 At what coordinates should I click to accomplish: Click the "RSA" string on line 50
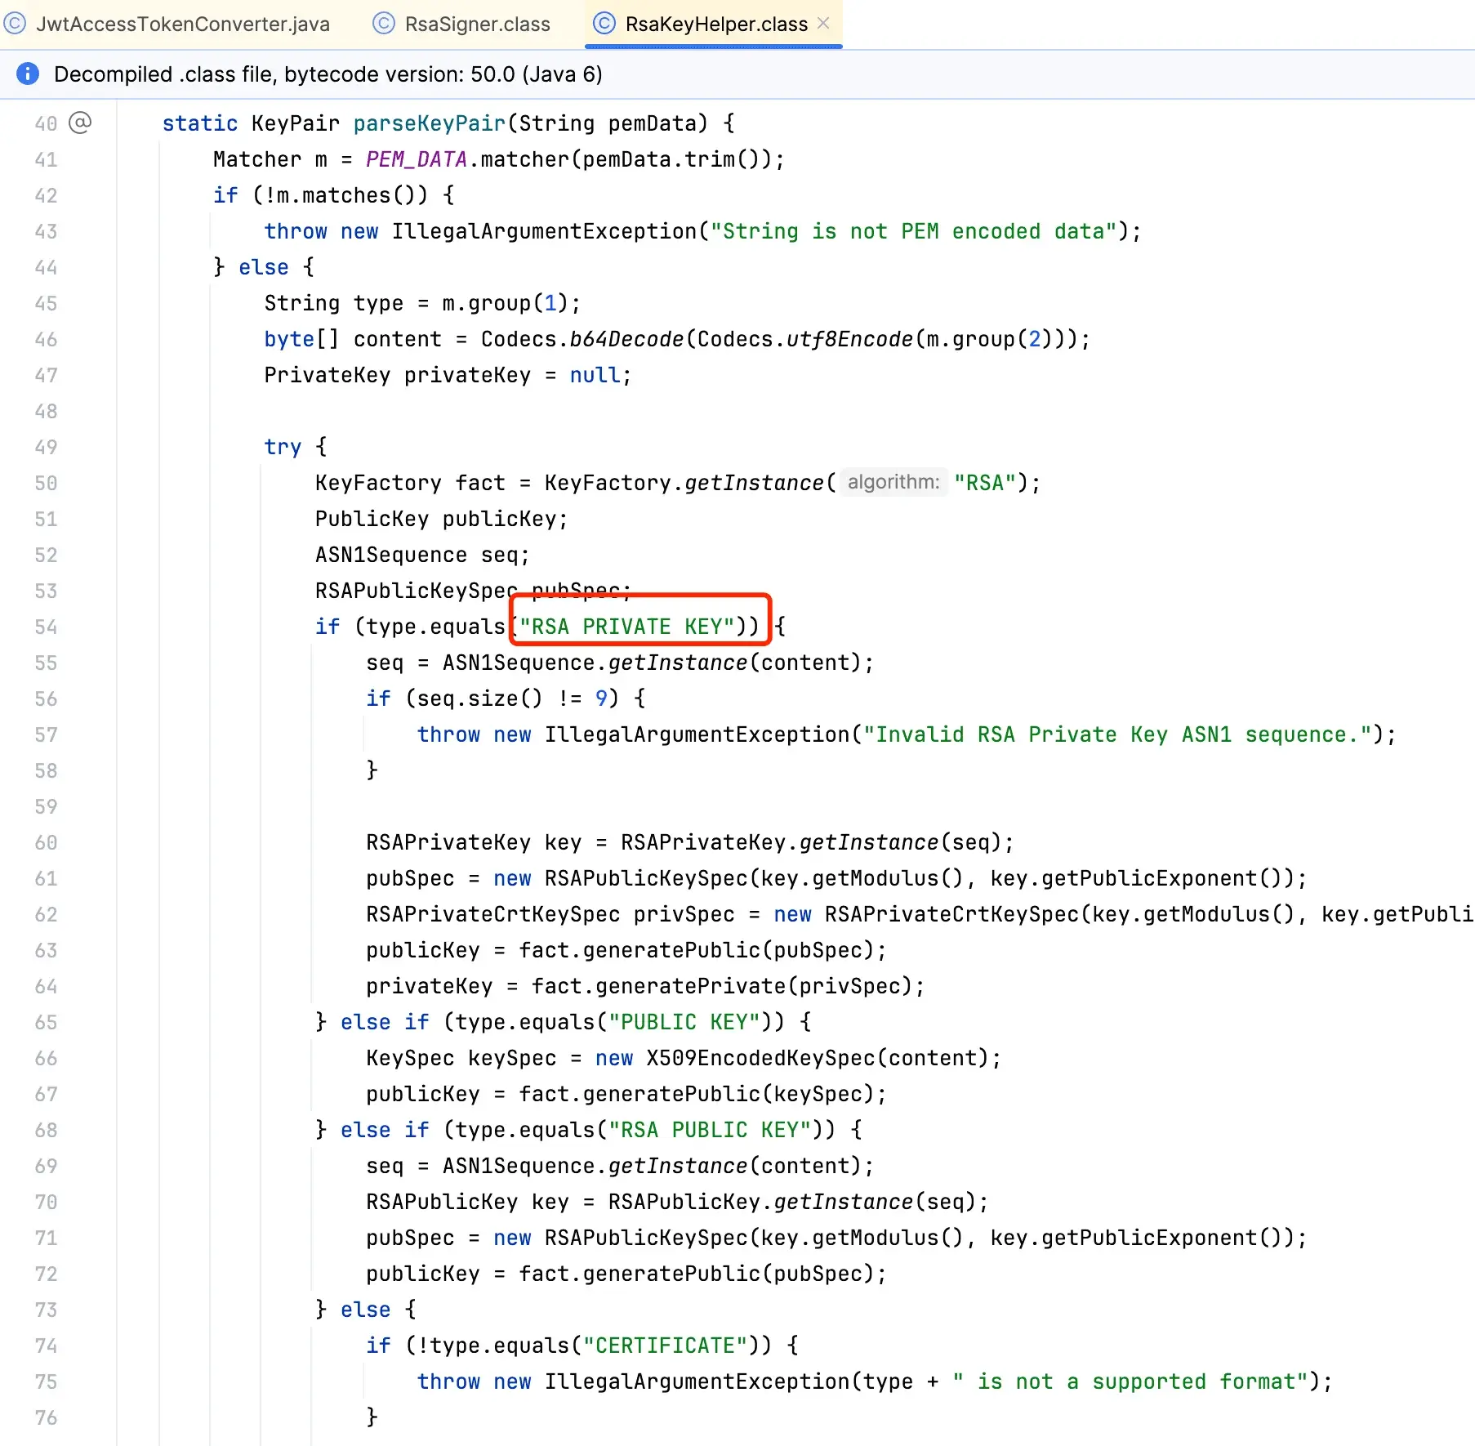[x=984, y=483]
